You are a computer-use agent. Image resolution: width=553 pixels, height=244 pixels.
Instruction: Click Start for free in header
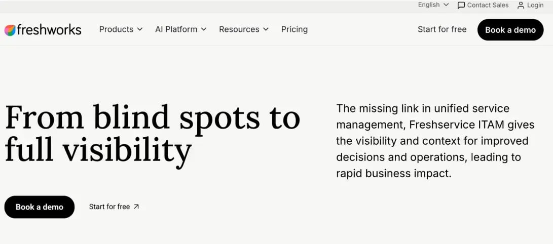[x=442, y=29]
